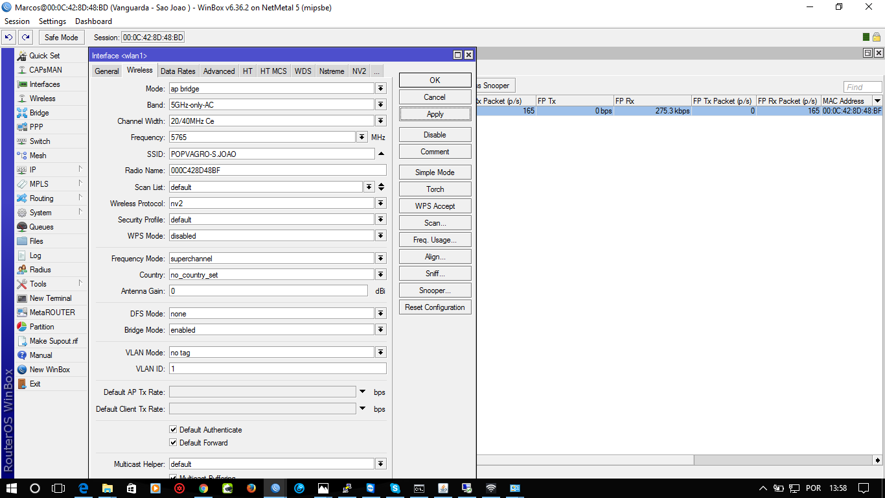This screenshot has width=885, height=498.
Task: Open the CAPsMAN menu entry
Action: [x=45, y=70]
